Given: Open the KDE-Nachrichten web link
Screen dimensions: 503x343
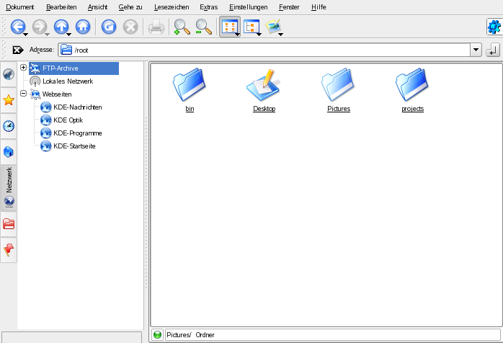Looking at the screenshot, I should [77, 107].
